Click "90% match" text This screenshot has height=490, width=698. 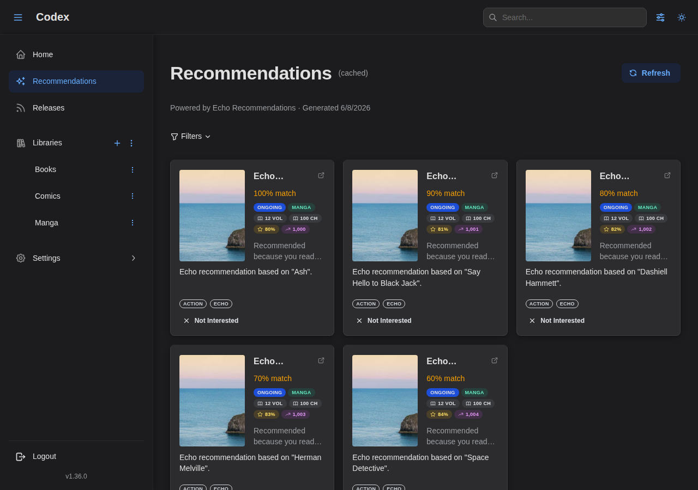click(x=446, y=193)
